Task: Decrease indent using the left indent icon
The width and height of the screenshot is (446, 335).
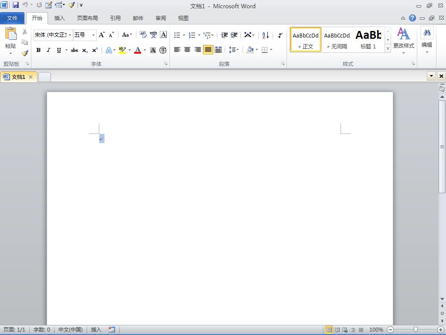Action: (x=224, y=35)
